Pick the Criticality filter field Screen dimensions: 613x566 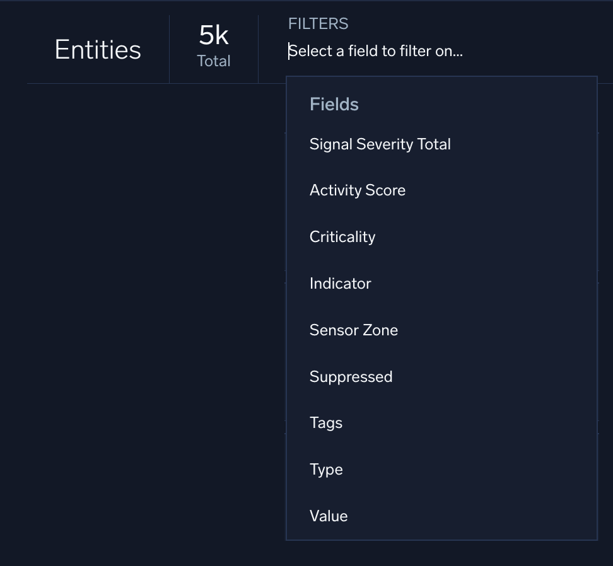342,237
